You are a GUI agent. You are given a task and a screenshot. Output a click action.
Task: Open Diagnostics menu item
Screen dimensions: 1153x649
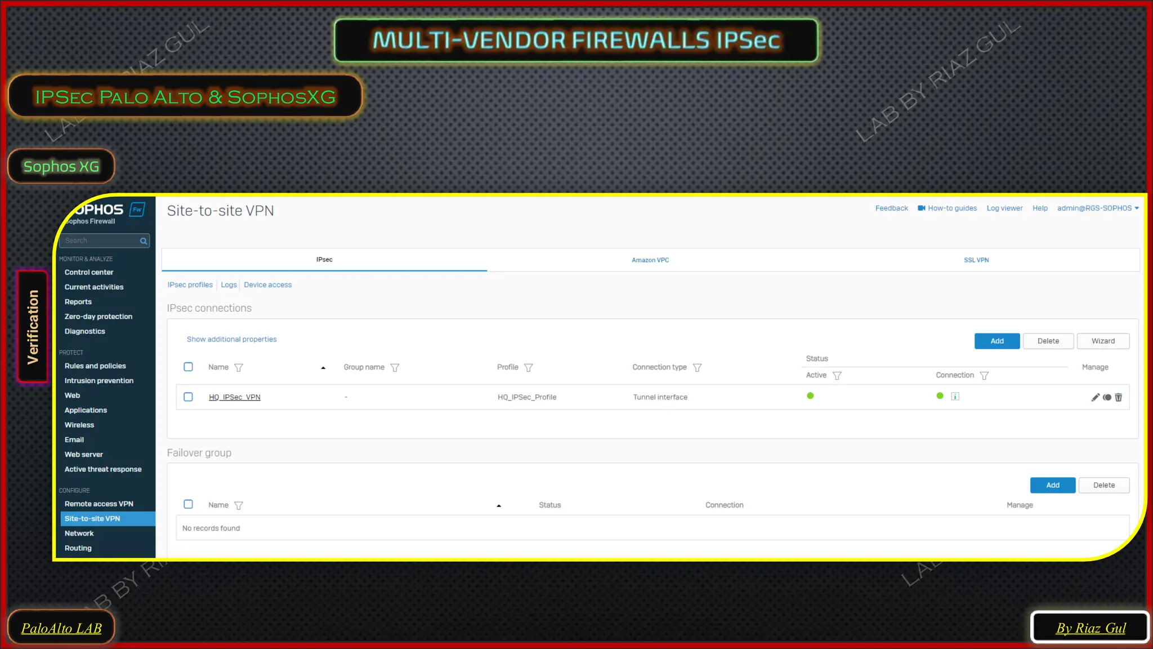pos(84,331)
